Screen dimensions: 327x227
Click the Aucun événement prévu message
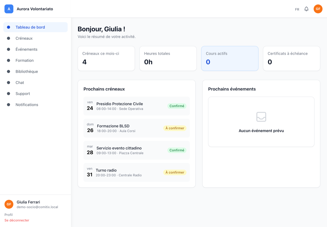tap(261, 131)
